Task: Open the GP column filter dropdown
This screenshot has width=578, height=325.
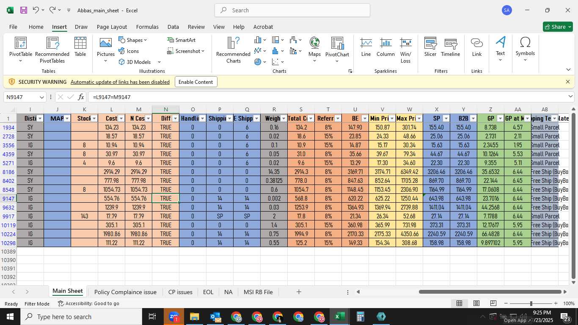Action: 500,118
